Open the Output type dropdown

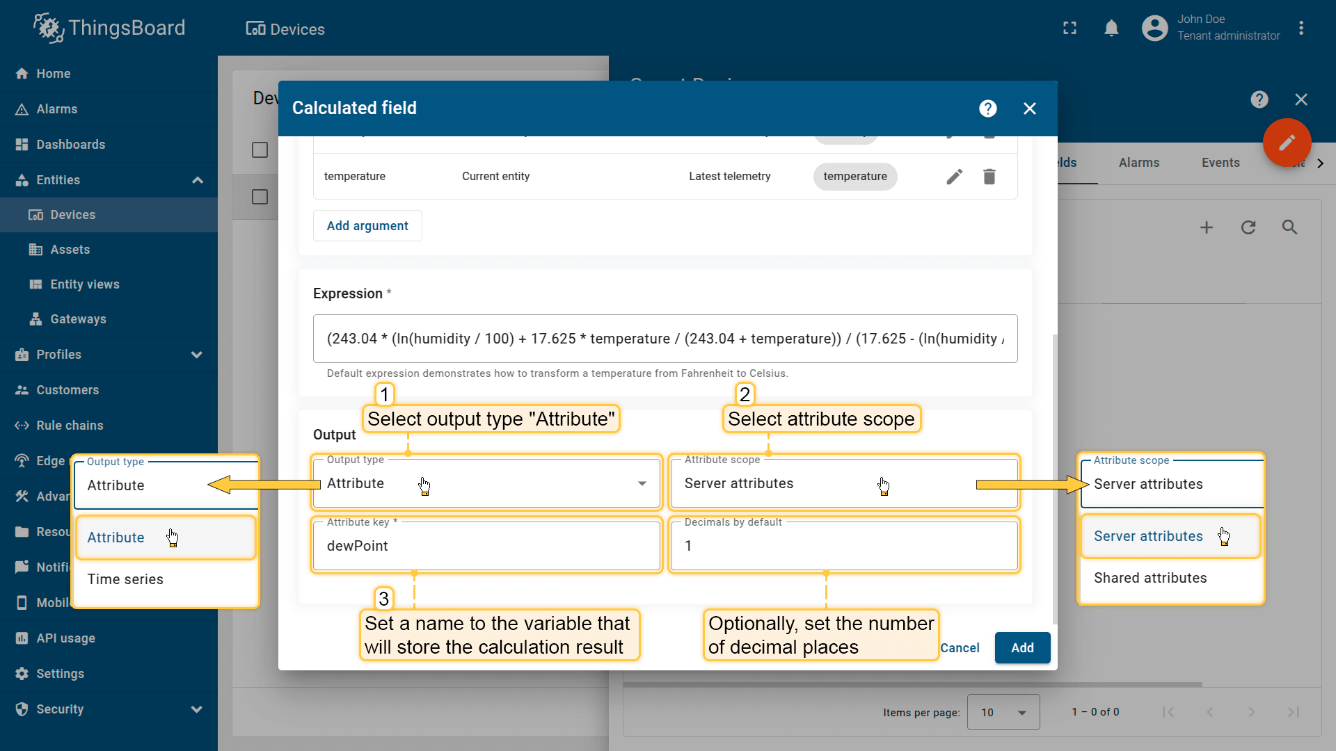click(x=486, y=483)
